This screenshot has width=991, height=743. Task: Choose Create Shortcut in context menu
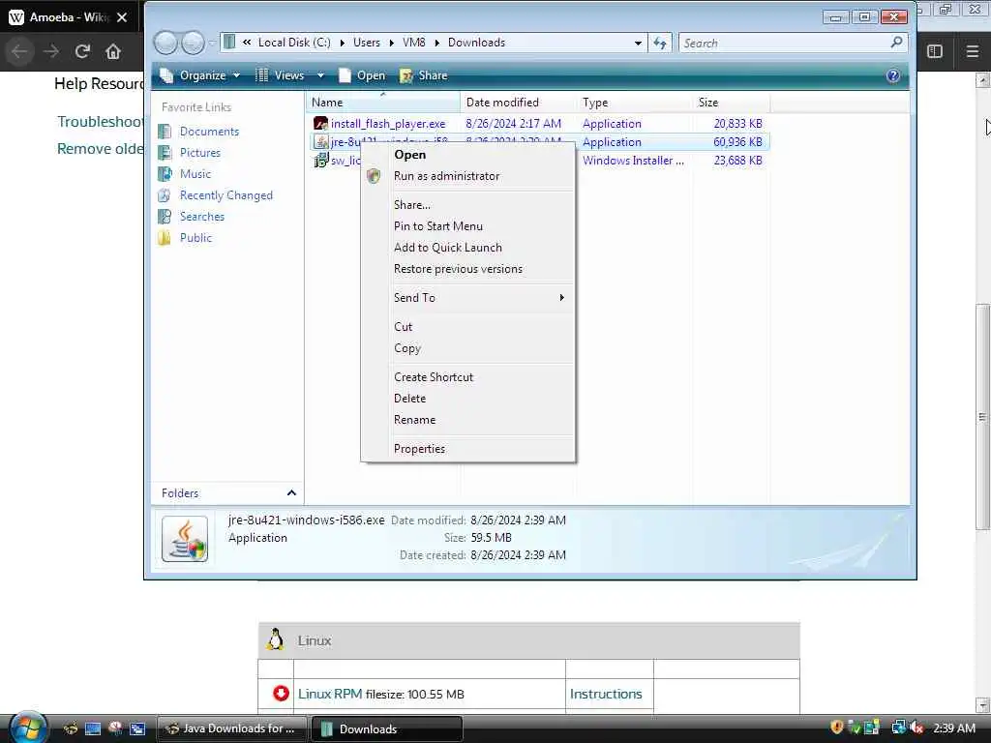(468, 377)
